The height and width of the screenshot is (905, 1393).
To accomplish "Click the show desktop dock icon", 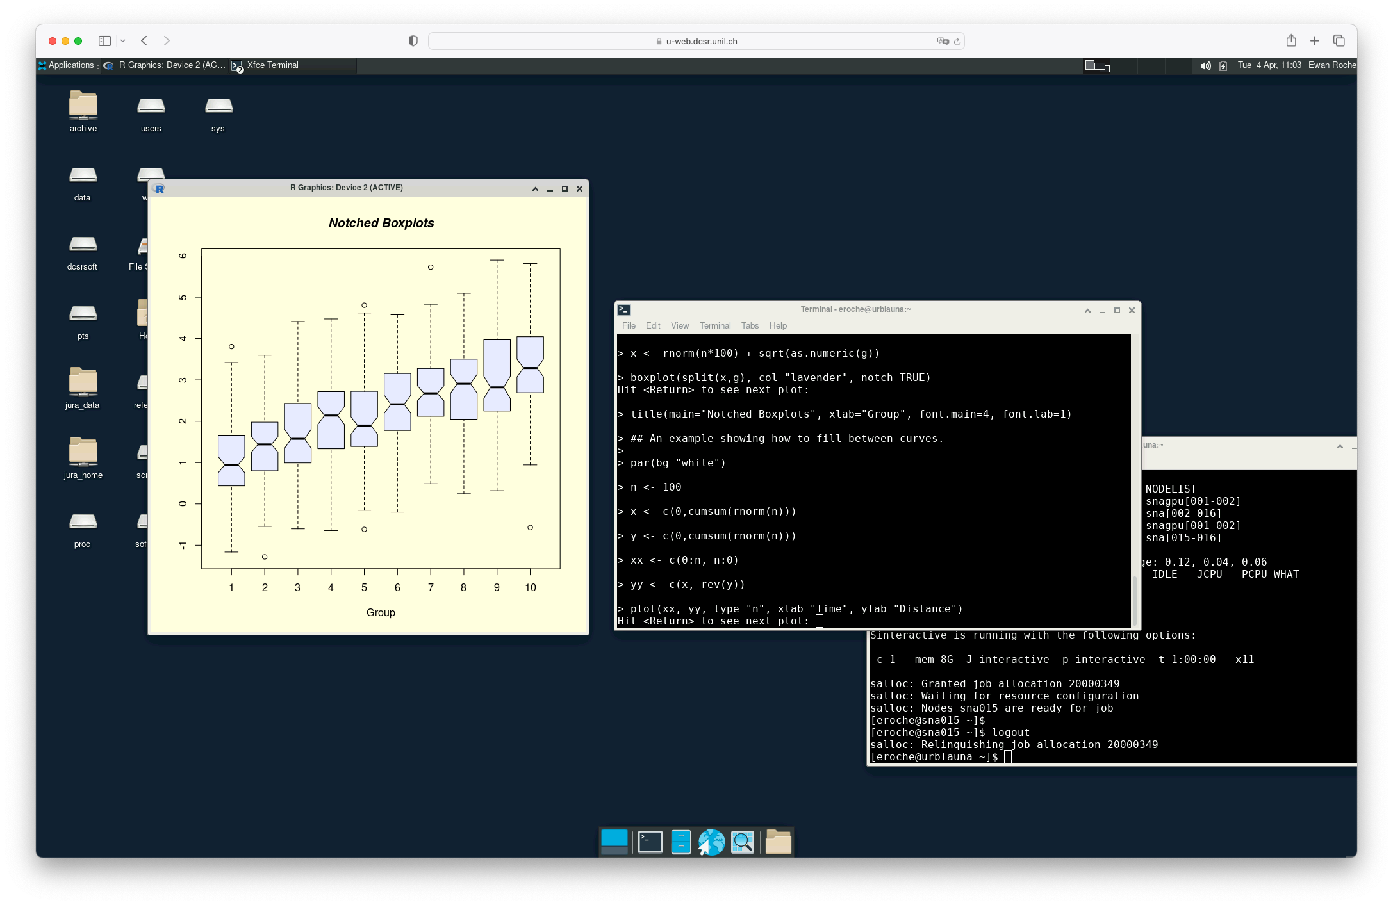I will click(x=614, y=842).
